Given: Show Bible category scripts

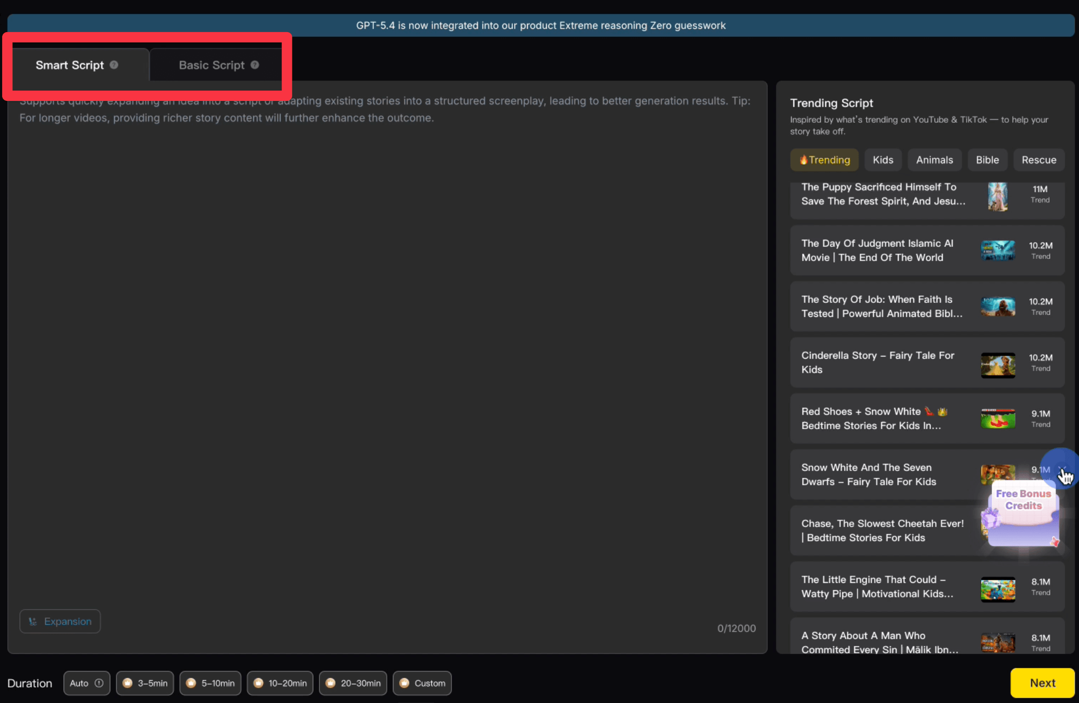Looking at the screenshot, I should pyautogui.click(x=987, y=160).
